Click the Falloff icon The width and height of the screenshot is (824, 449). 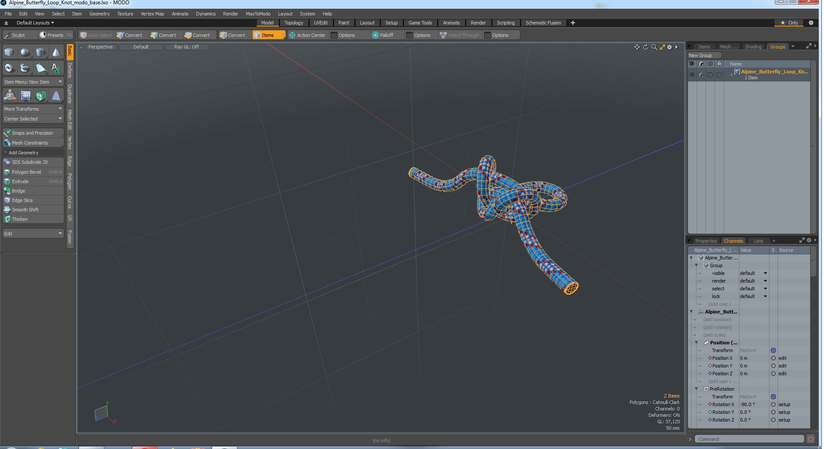coord(376,35)
